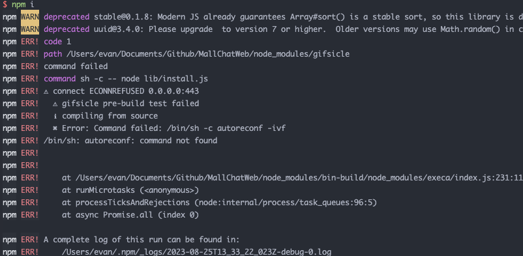Click the 'npm i' command text
This screenshot has height=256, width=523.
click(23, 5)
